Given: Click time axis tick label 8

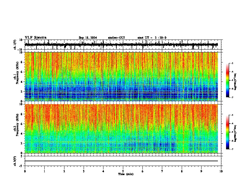Looking at the screenshot, I should 182,171.
